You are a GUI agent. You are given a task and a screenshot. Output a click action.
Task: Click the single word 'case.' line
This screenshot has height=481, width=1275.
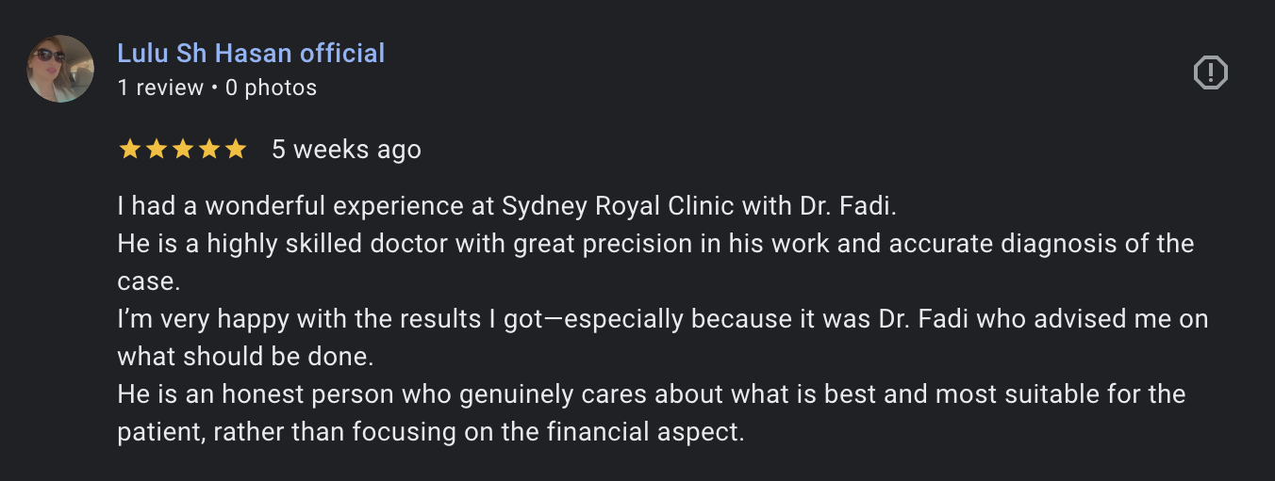(x=148, y=281)
